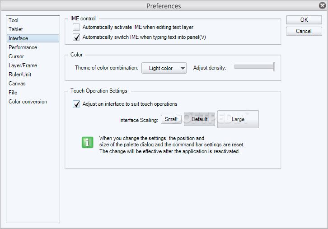Screen dimensions: 328x229
Task: Open Ruler/Unit preferences
Action: 33,75
